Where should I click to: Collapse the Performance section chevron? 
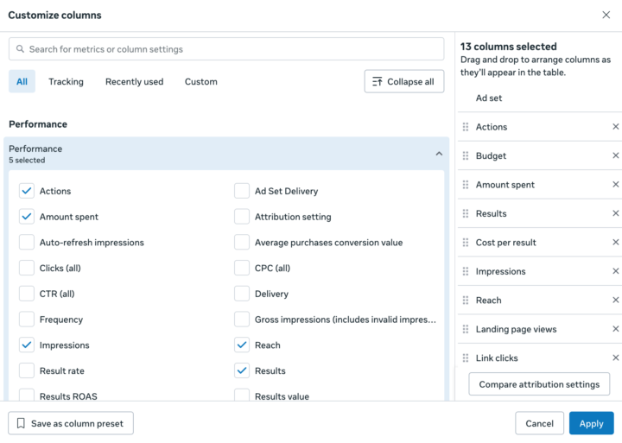(x=439, y=154)
